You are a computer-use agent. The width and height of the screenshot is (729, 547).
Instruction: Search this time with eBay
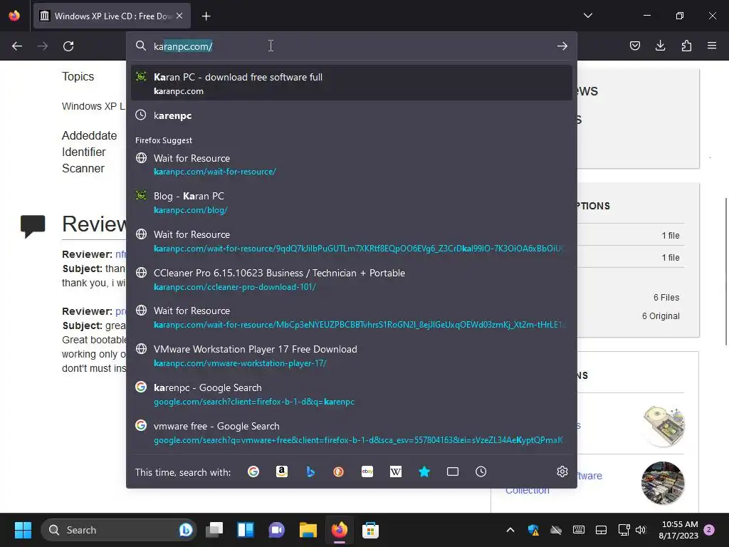367,472
